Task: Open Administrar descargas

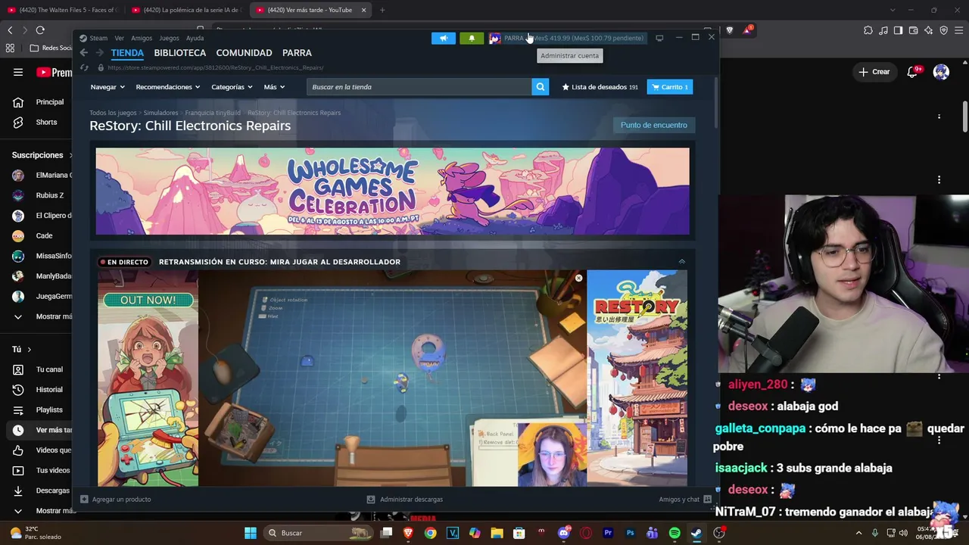Action: 405,500
